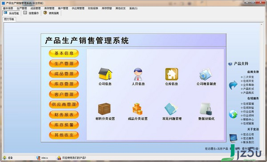Follow the 宏达服务 link
This screenshot has height=162, width=267.
(248, 138)
